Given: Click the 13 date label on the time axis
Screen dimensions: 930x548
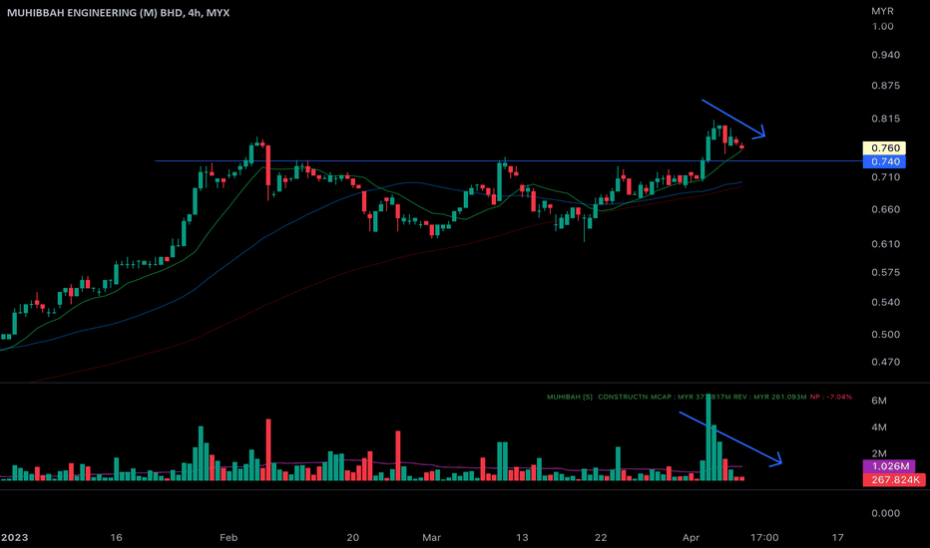Looking at the screenshot, I should coord(522,538).
